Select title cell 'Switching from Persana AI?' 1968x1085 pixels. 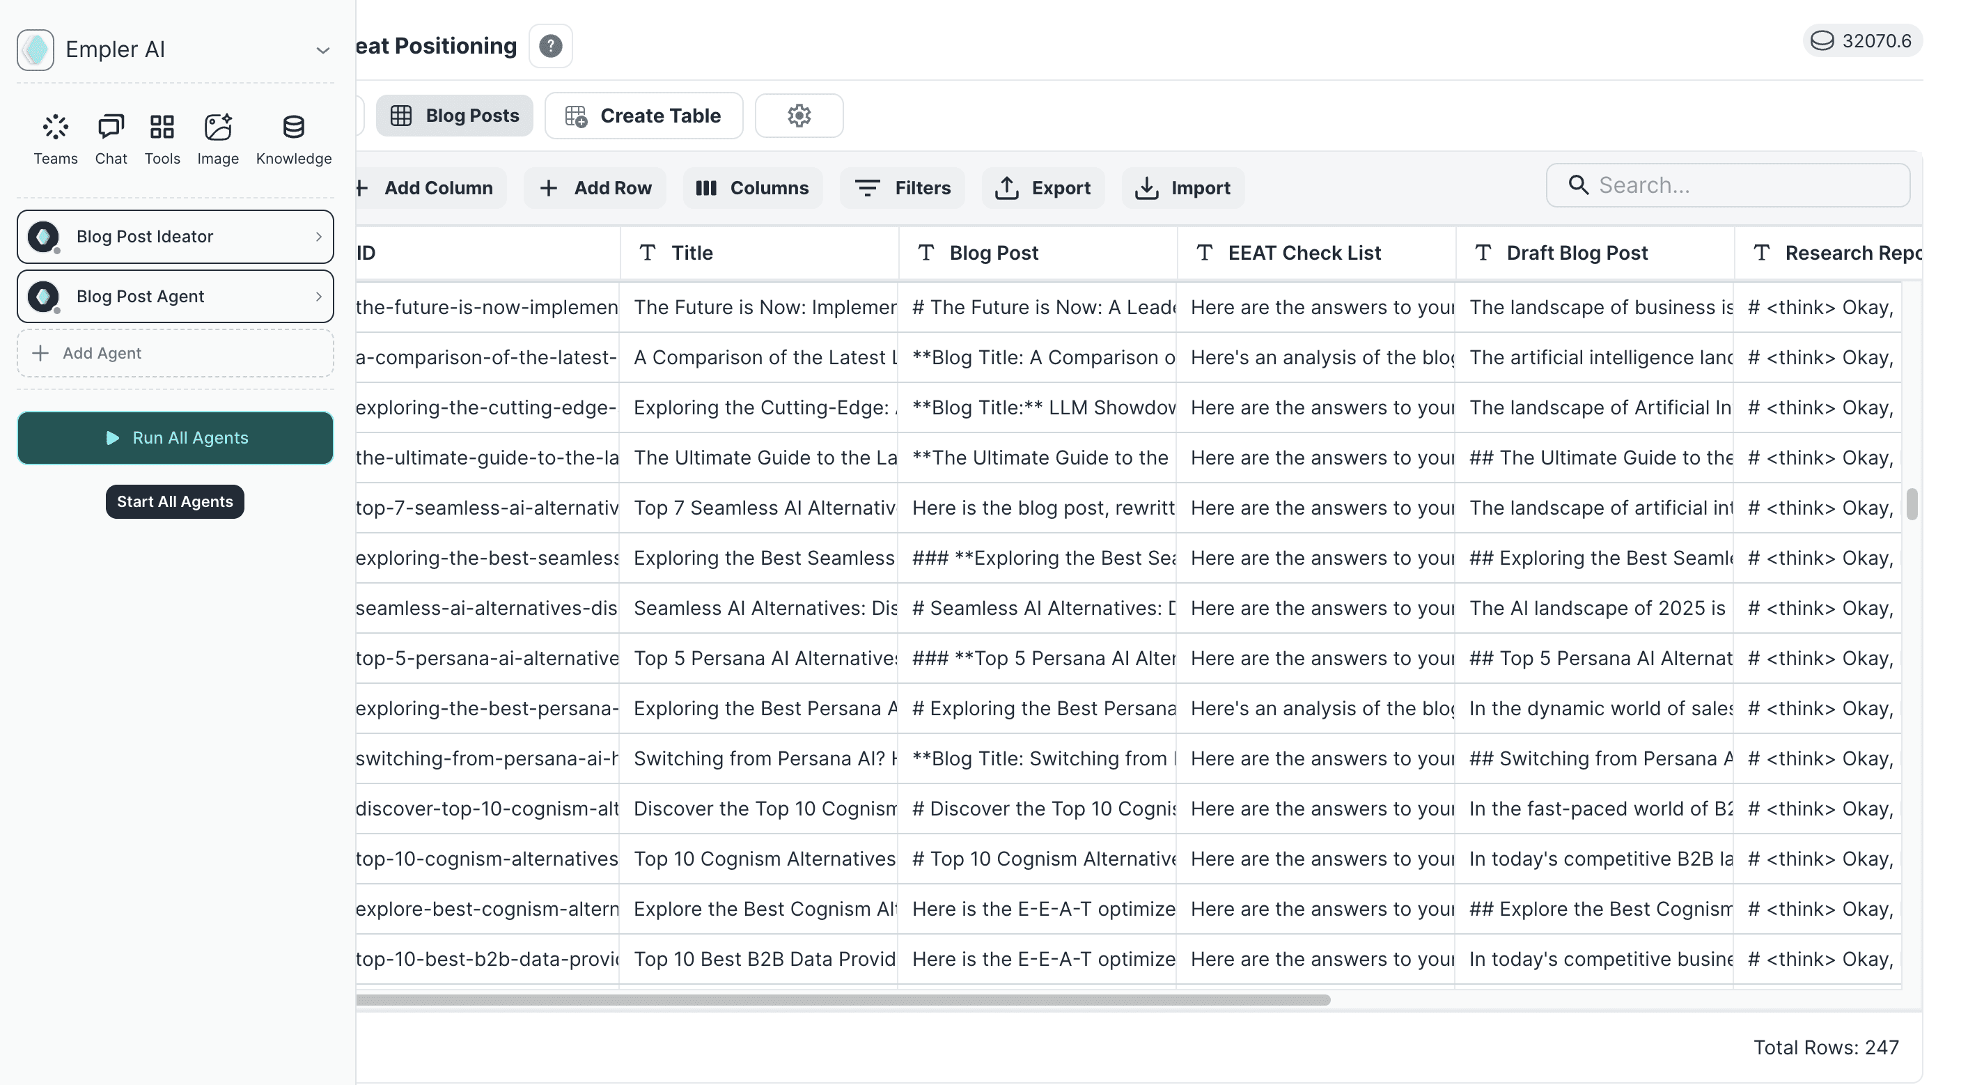[x=758, y=759]
